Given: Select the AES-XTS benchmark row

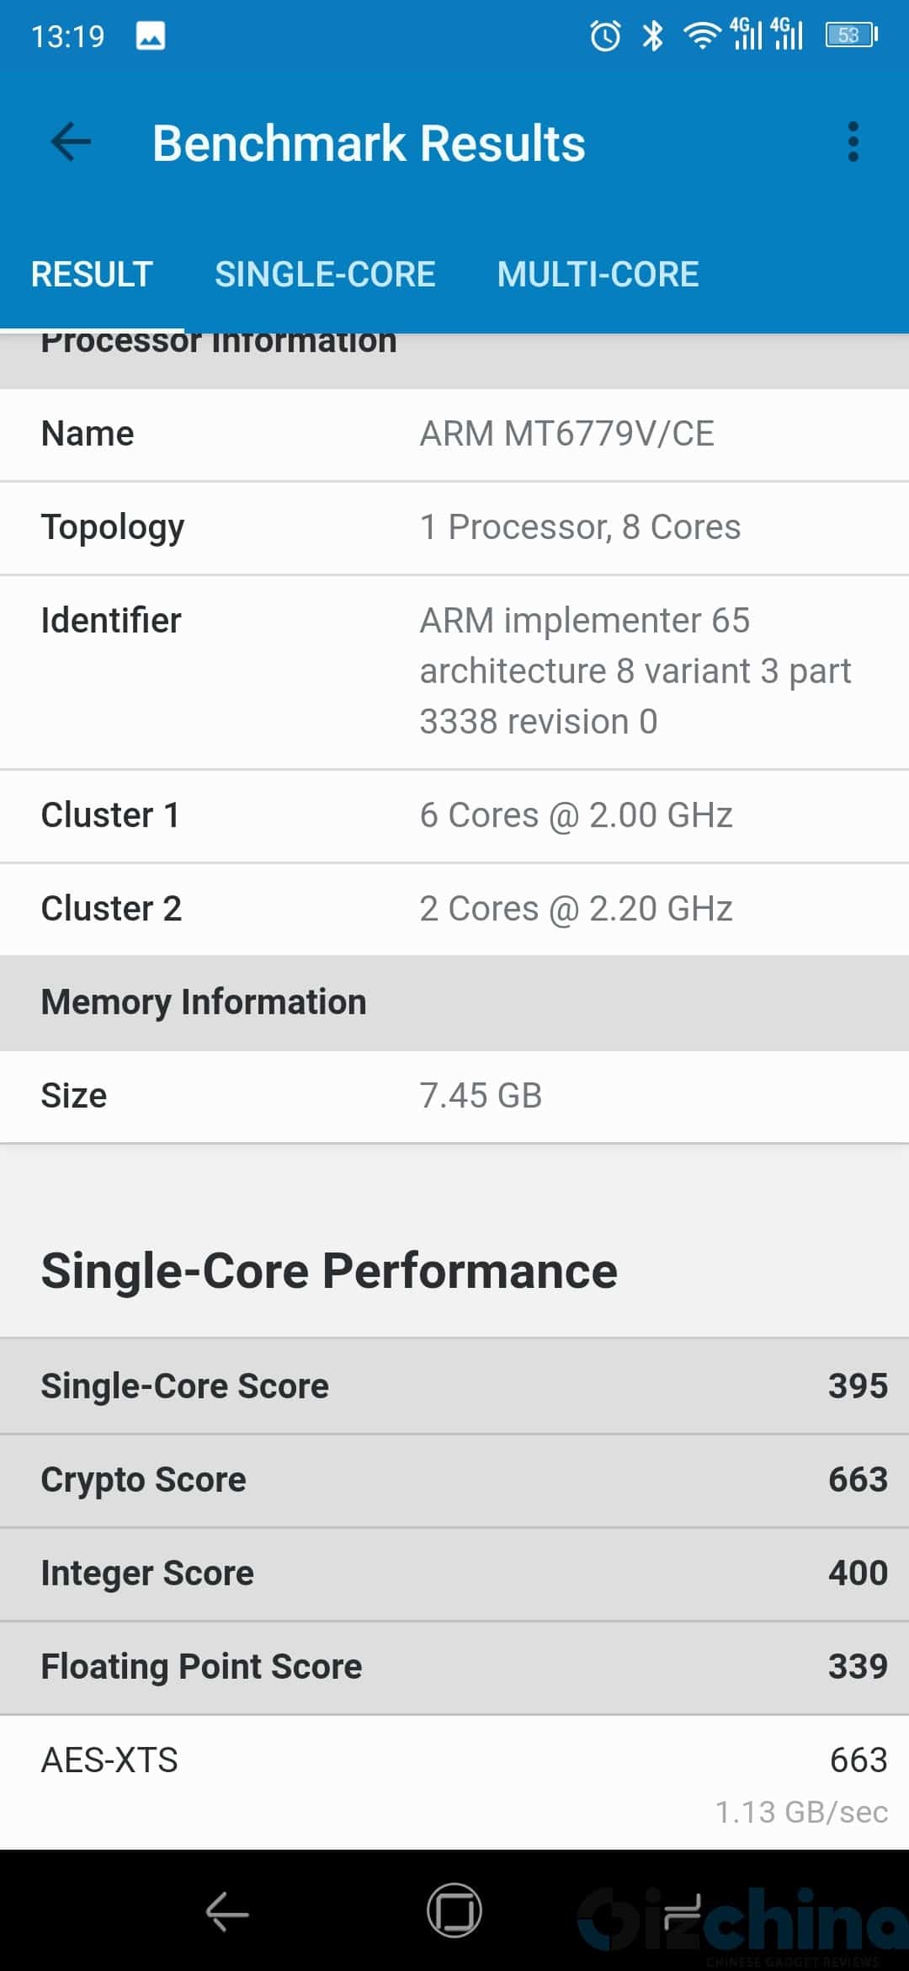Looking at the screenshot, I should point(454,1782).
